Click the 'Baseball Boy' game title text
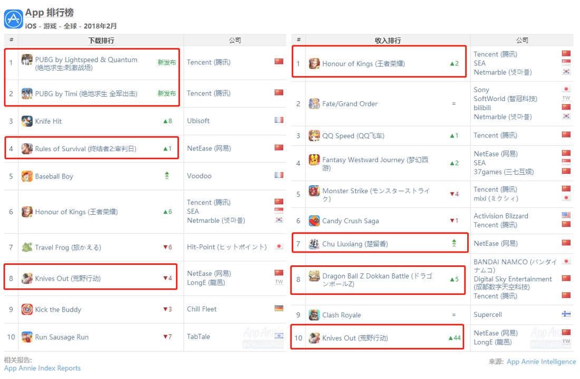The image size is (580, 379). pos(54,176)
